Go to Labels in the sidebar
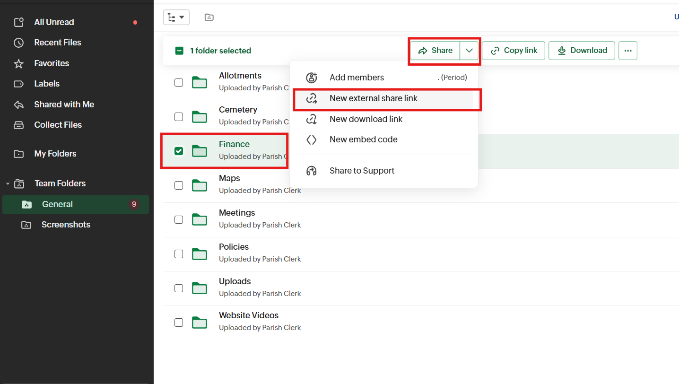 [46, 84]
